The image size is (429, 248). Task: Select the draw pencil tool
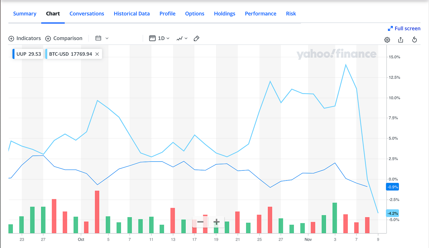(x=197, y=38)
